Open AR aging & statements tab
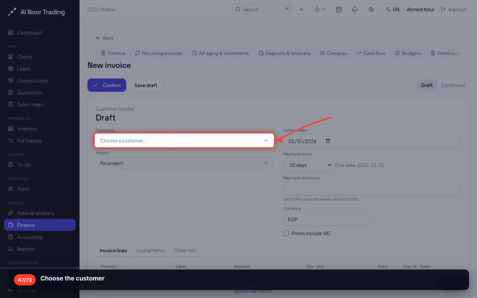This screenshot has width=477, height=298. pos(220,53)
